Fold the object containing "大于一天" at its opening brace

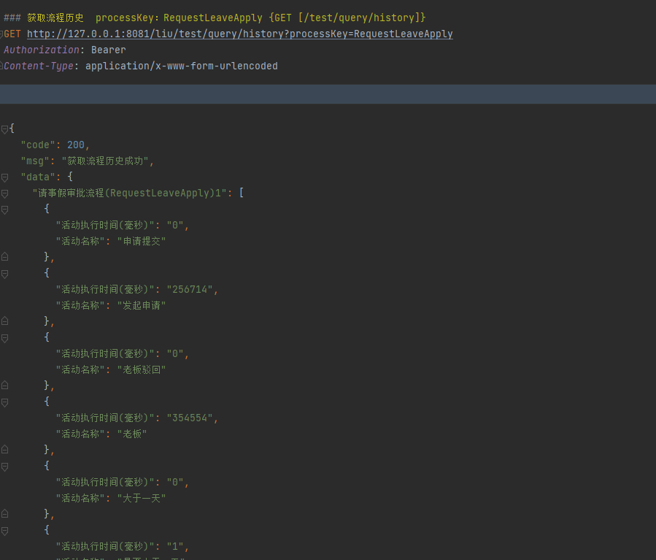click(4, 467)
